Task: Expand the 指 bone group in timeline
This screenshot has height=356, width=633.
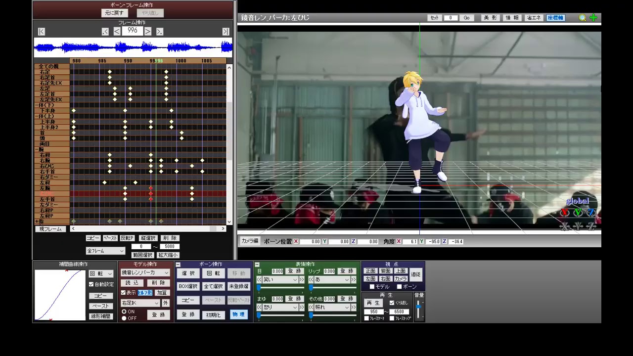Action: coord(37,222)
